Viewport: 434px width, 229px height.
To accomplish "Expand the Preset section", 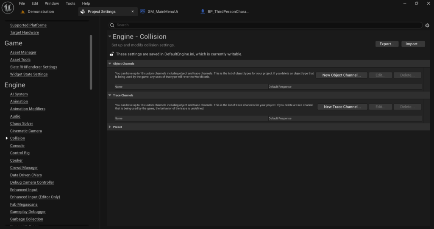I will (x=110, y=127).
